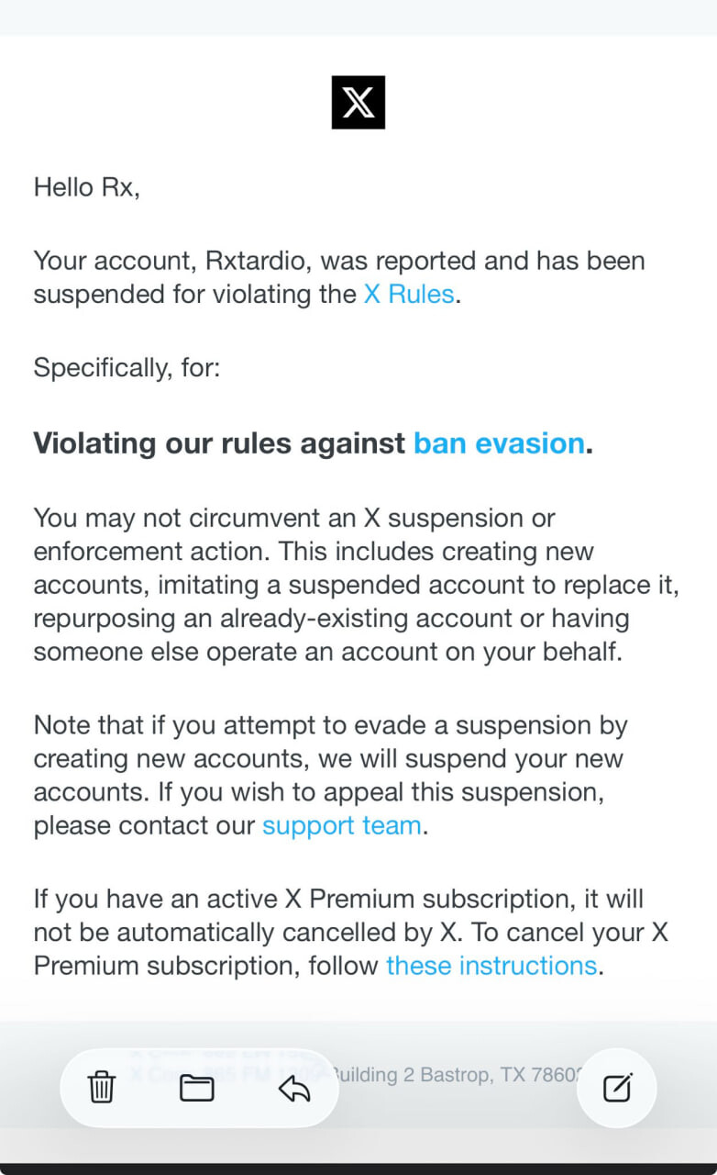Open the X Rules link
Screen dimensions: 717x1175
tap(409, 295)
